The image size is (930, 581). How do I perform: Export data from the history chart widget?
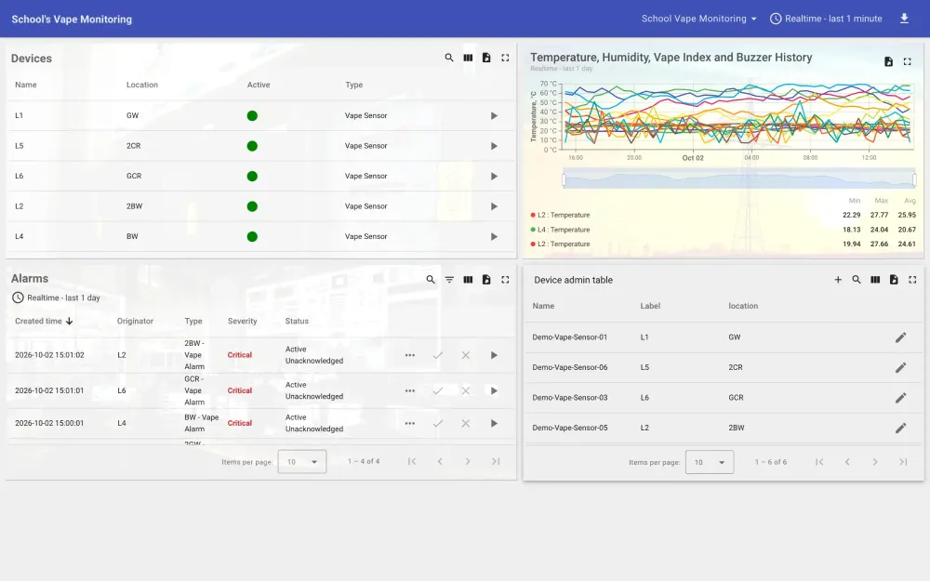[x=888, y=61]
